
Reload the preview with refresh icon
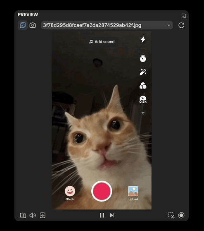coord(181,25)
